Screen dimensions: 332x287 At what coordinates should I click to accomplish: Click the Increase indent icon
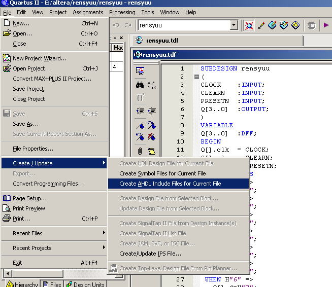click(x=140, y=111)
